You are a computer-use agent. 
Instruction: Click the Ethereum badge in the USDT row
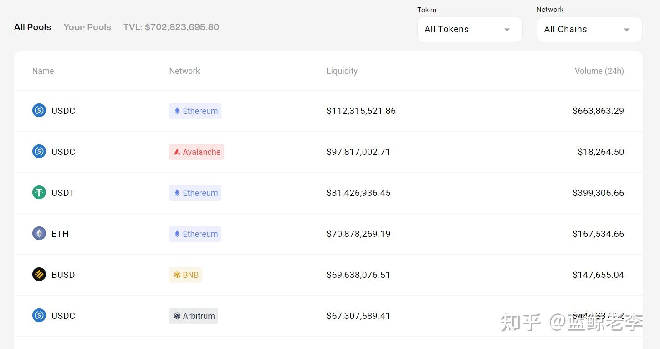[195, 193]
